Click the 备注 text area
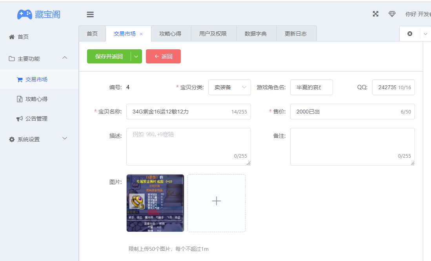The width and height of the screenshot is (431, 261). tap(353, 147)
